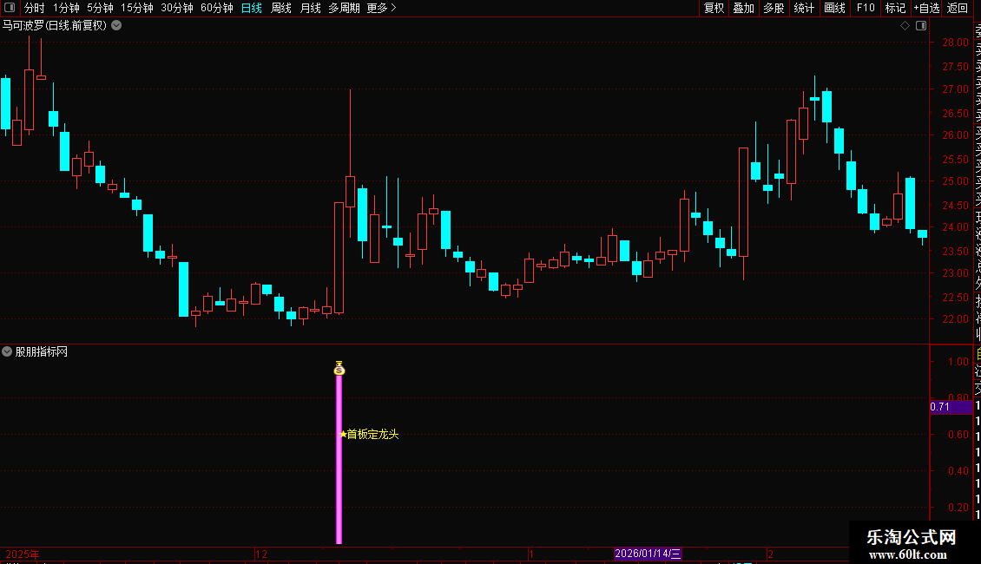The image size is (981, 564).
Task: Open the 画线 drawing tools
Action: click(x=834, y=8)
